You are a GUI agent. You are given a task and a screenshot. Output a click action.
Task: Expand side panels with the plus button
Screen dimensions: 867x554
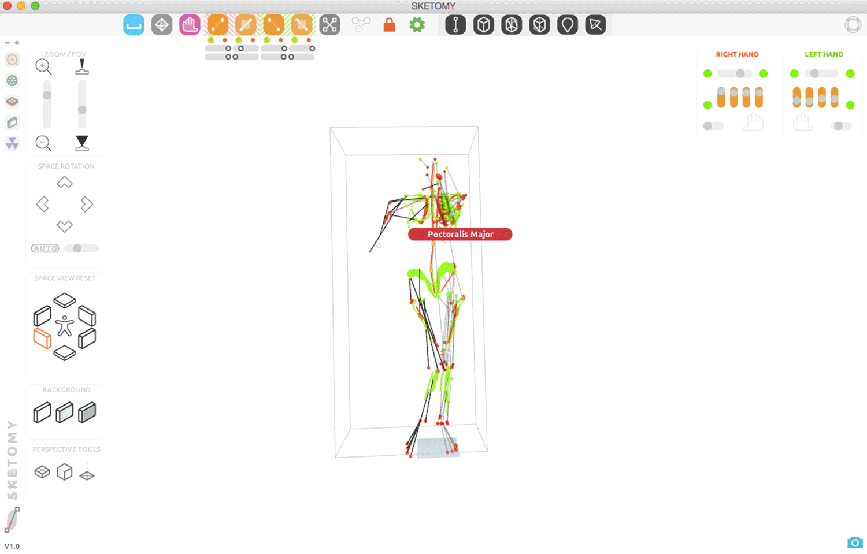point(17,43)
